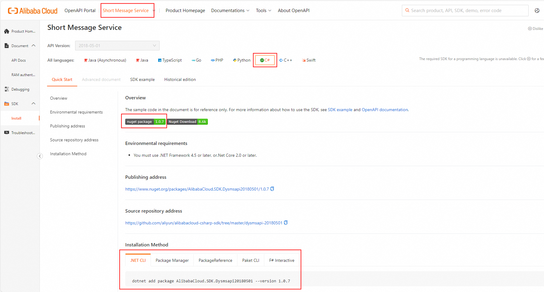Copy the GitHub source repository address
The width and height of the screenshot is (544, 292).
pos(286,223)
